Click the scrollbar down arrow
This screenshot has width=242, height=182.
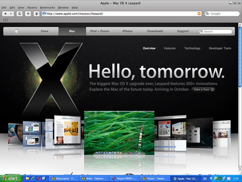point(240,169)
